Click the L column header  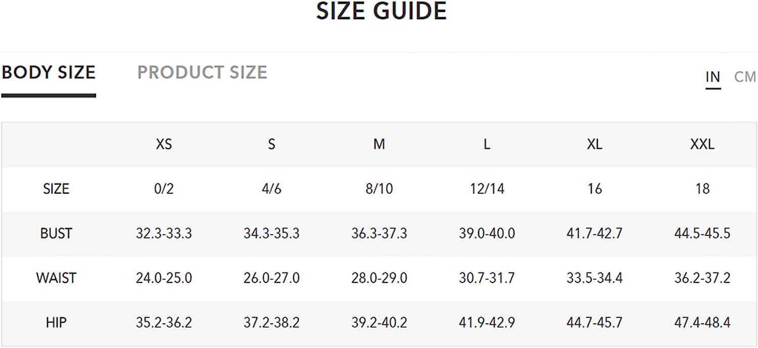487,145
